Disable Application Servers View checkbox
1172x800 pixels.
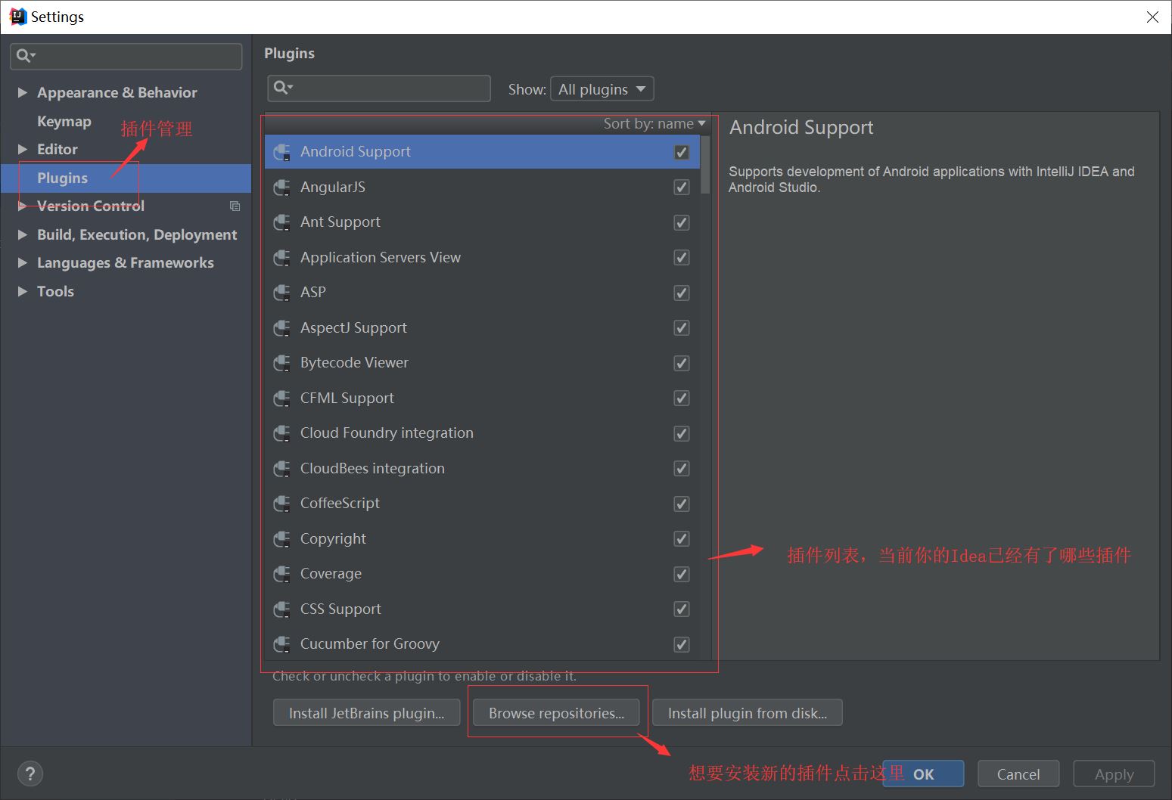tap(682, 258)
